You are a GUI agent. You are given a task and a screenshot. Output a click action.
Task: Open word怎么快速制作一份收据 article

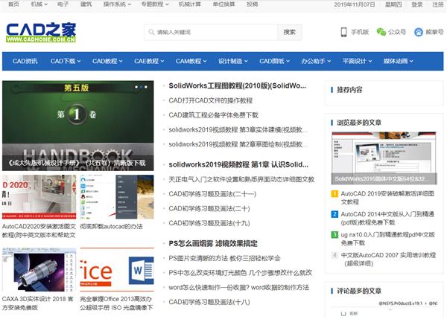click(238, 288)
